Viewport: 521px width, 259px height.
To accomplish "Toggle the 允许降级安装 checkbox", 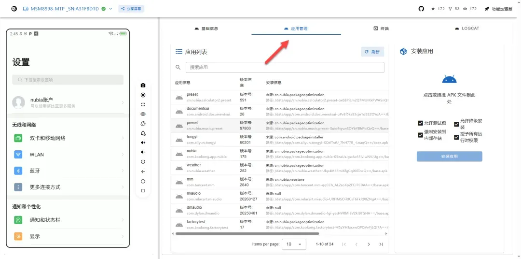I will point(456,124).
